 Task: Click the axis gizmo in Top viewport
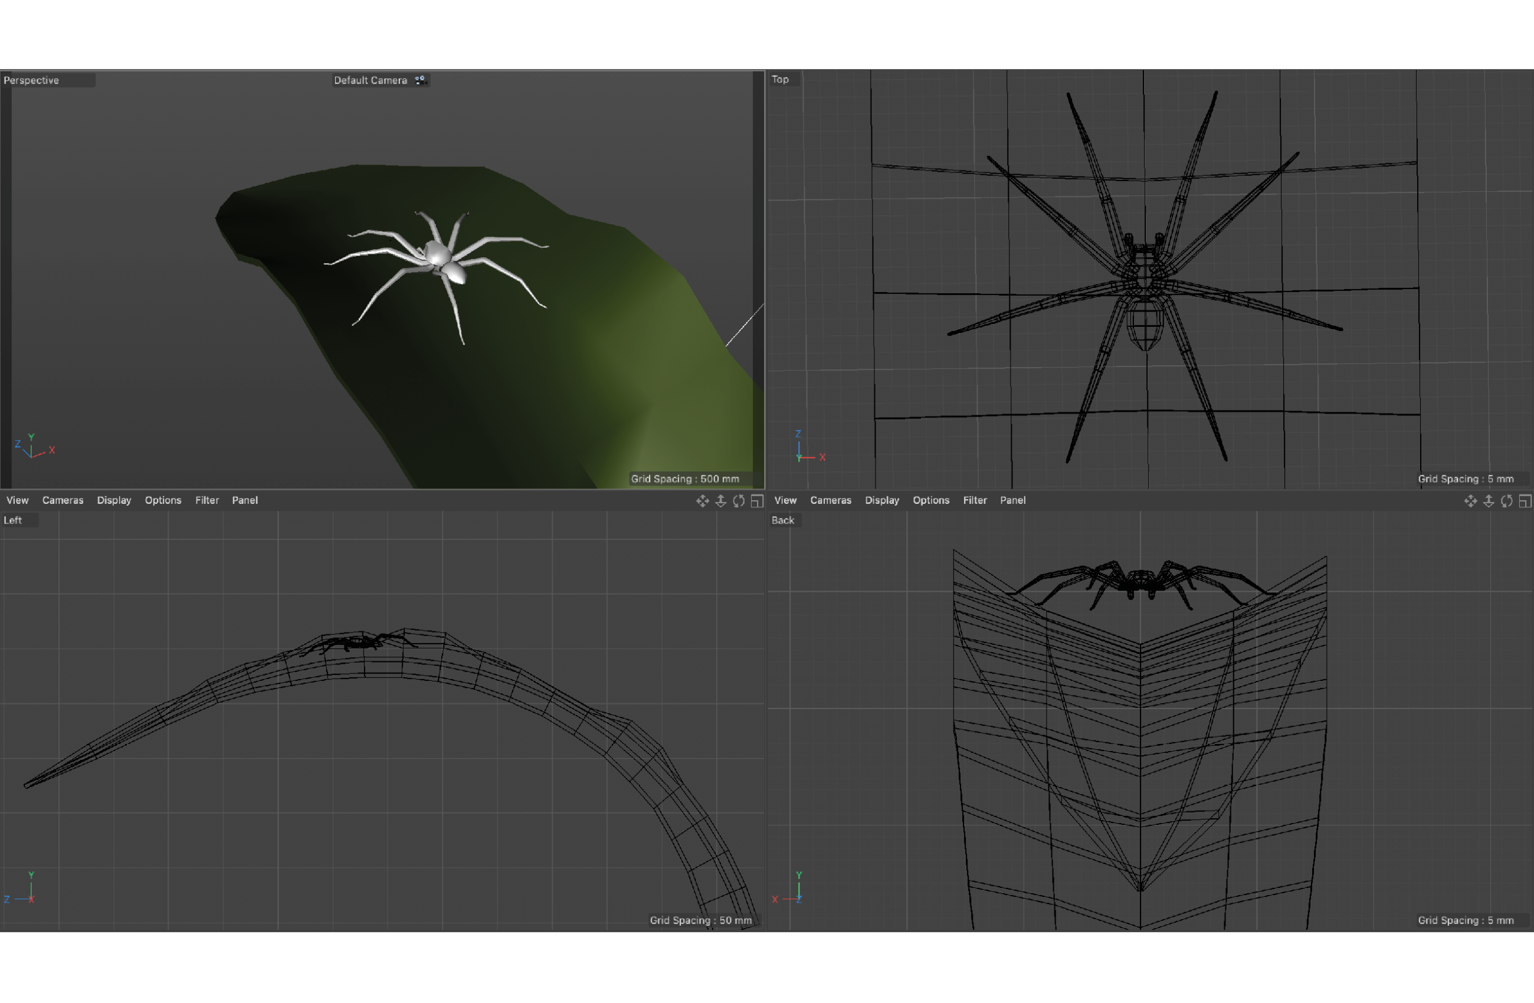(801, 454)
